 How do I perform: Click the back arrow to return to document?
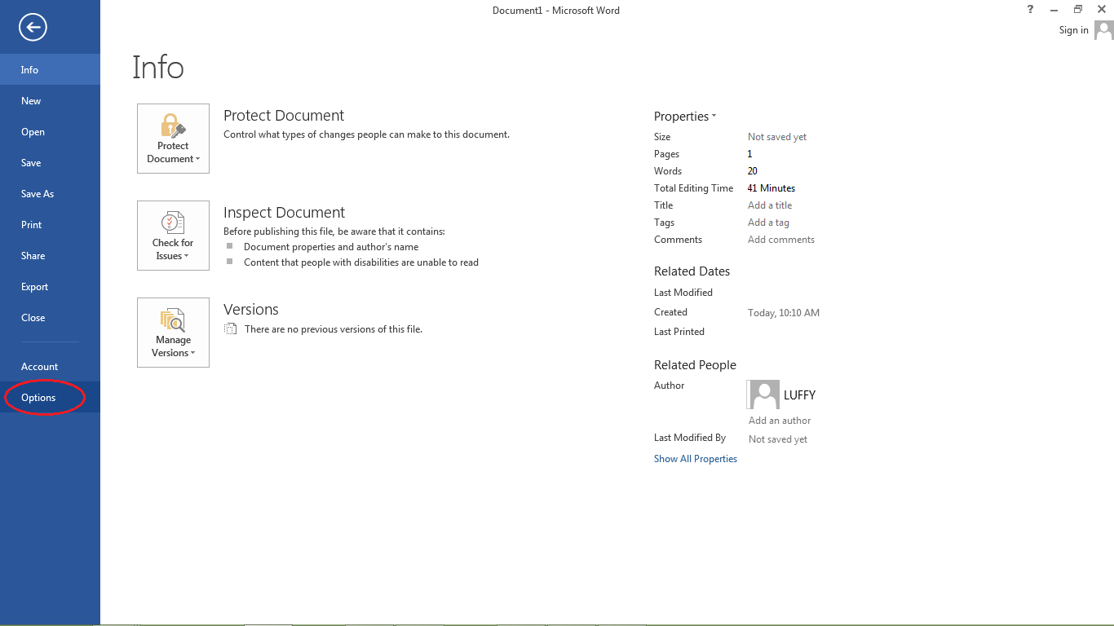pyautogui.click(x=33, y=28)
